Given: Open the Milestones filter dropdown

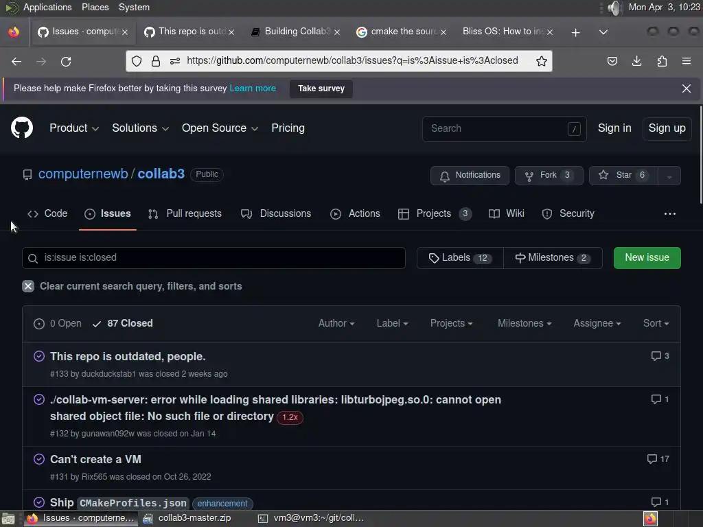Looking at the screenshot, I should [x=525, y=324].
